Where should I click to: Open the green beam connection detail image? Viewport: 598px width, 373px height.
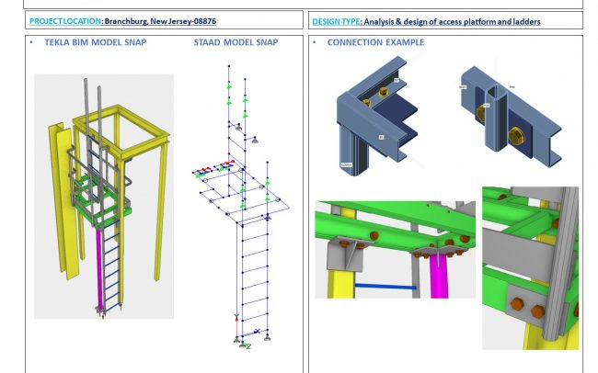pos(394,250)
